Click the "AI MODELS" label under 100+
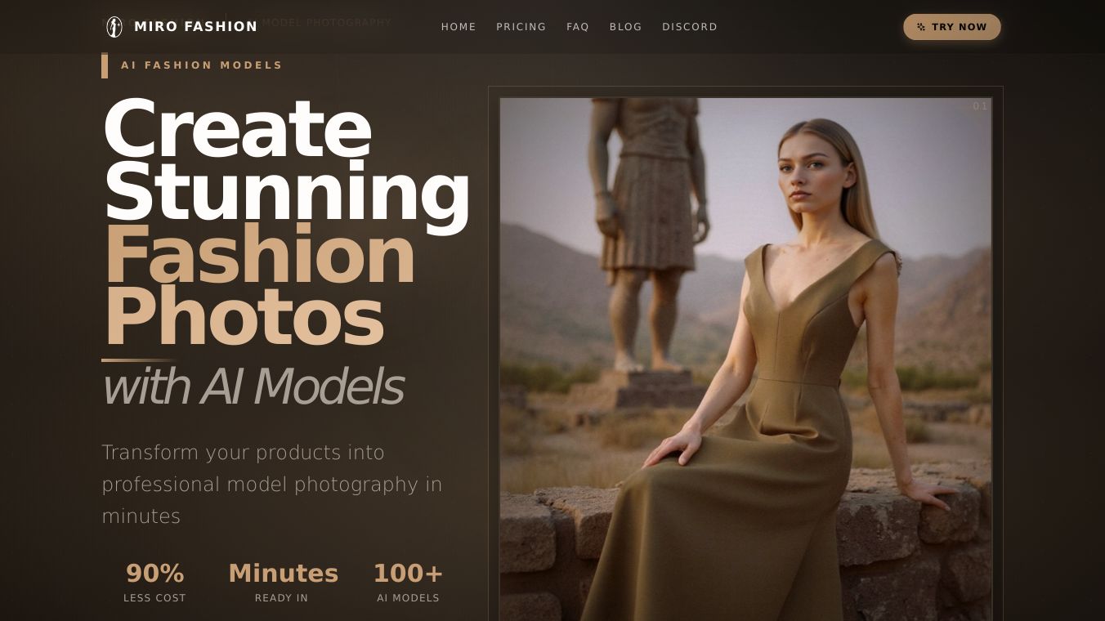Viewport: 1105px width, 621px height. coord(409,598)
